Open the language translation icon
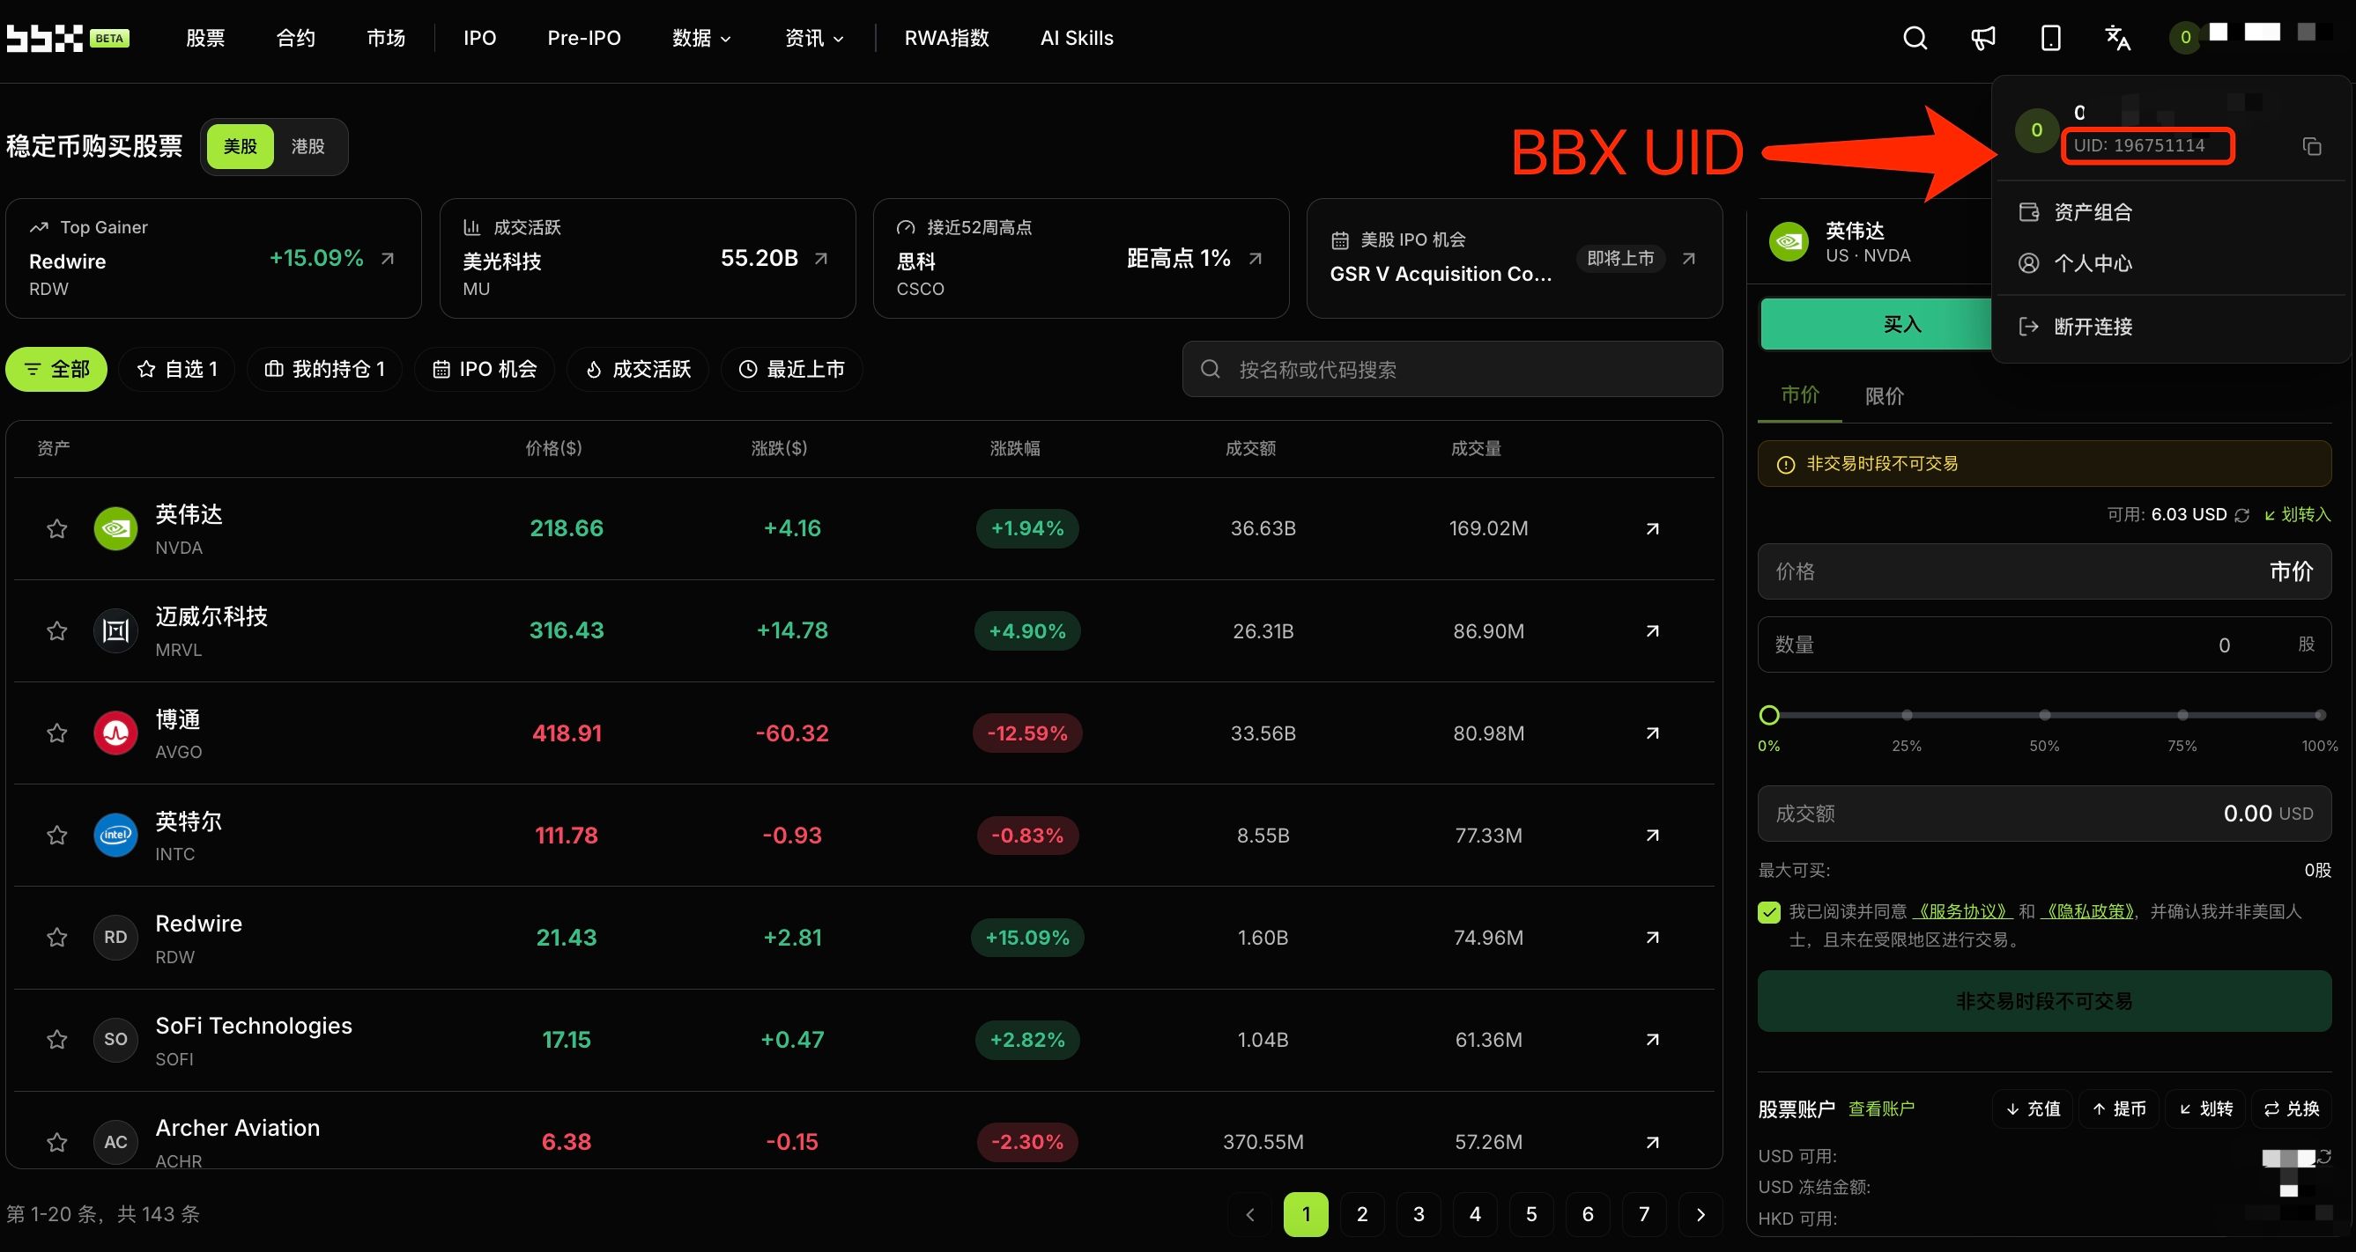Image resolution: width=2356 pixels, height=1252 pixels. pos(2117,38)
